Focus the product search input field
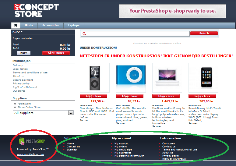 (135, 34)
